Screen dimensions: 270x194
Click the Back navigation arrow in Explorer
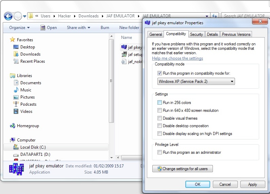pyautogui.click(x=8, y=16)
